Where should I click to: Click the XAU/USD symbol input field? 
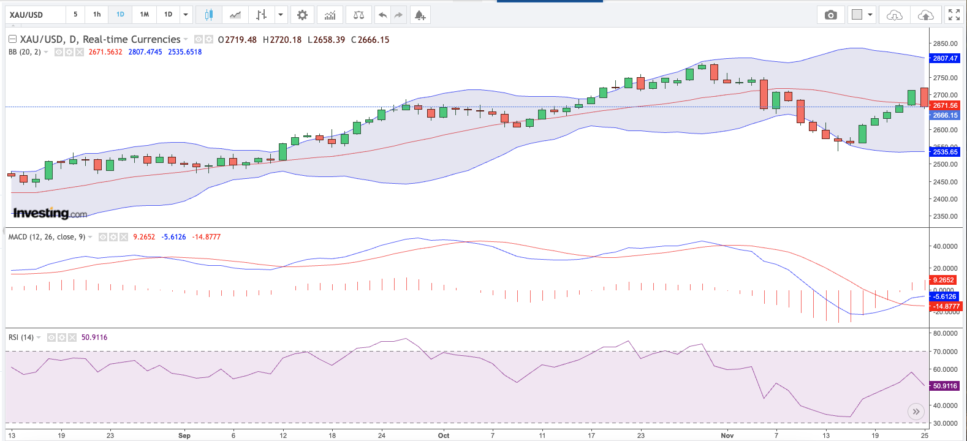[35, 15]
